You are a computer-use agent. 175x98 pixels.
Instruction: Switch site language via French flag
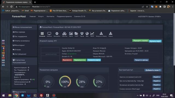(x=3, y=48)
